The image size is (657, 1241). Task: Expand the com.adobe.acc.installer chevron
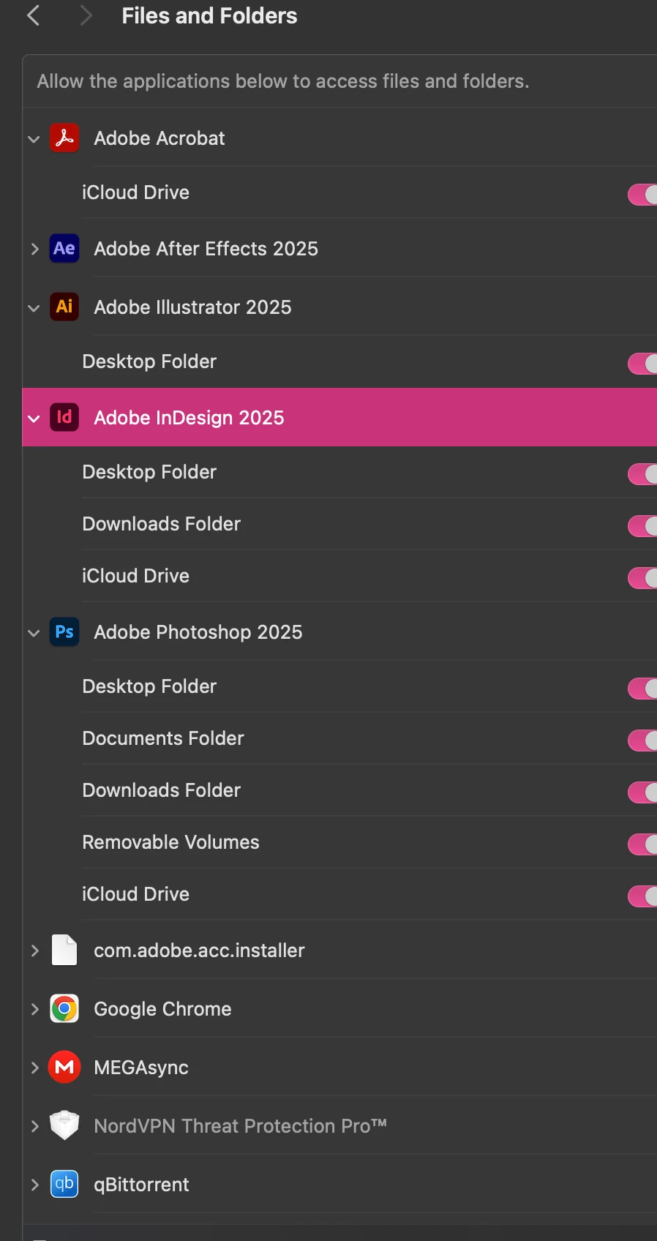click(x=34, y=951)
